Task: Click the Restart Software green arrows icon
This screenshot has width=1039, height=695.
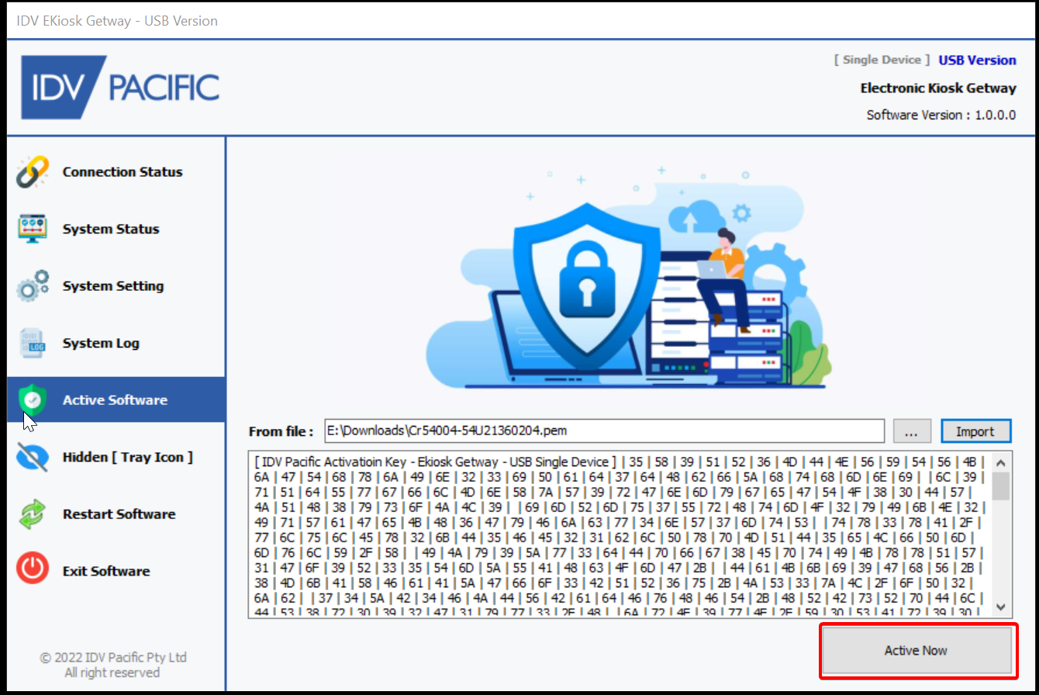Action: pyautogui.click(x=33, y=513)
